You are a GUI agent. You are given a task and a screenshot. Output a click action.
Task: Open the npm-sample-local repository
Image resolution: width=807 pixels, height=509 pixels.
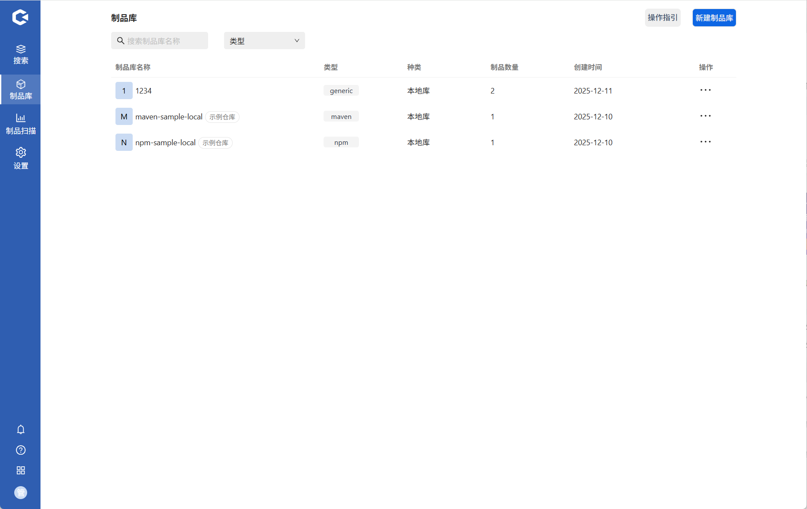[x=165, y=143]
